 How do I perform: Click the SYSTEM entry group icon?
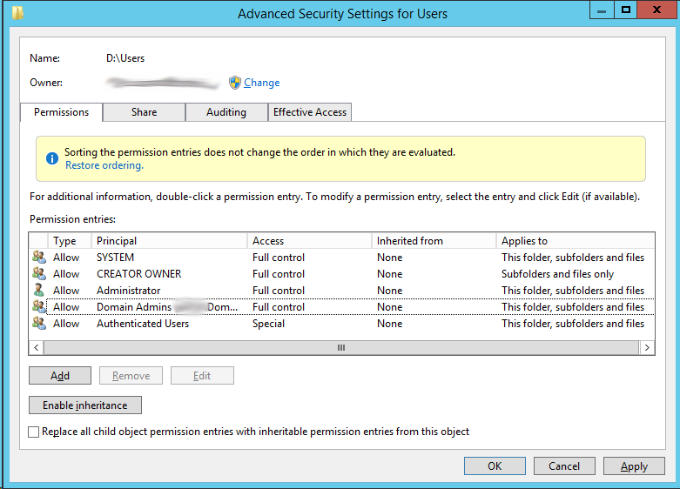pyautogui.click(x=39, y=257)
